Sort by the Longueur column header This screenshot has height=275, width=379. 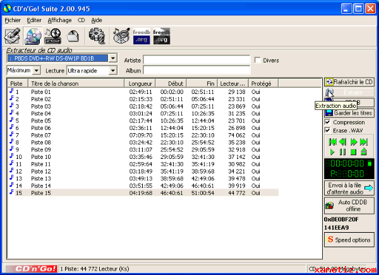pyautogui.click(x=140, y=83)
